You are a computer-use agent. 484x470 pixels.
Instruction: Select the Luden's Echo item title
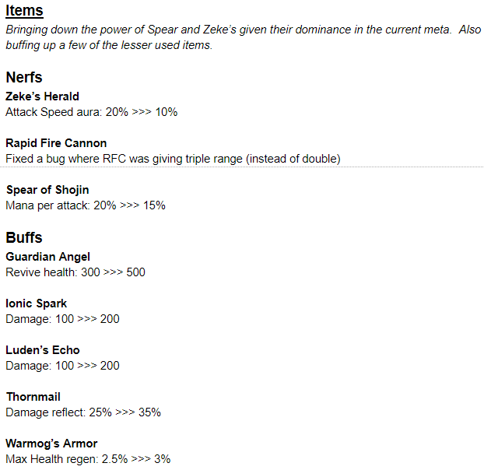pyautogui.click(x=43, y=350)
